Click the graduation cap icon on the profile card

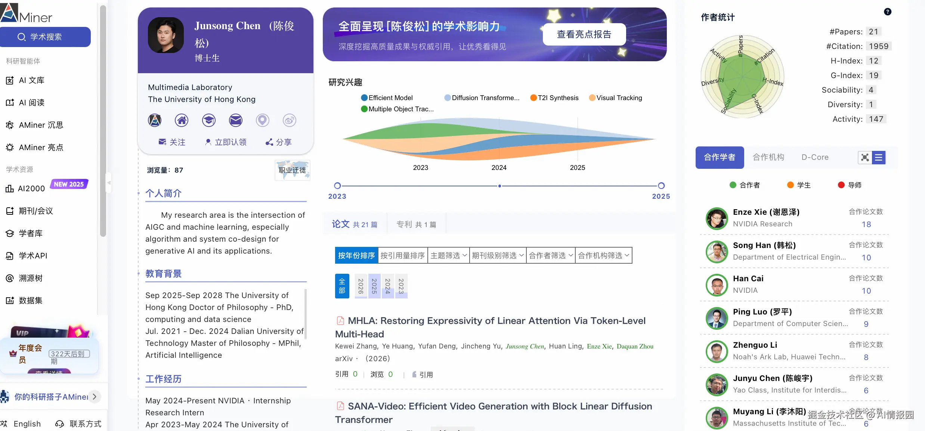[208, 120]
